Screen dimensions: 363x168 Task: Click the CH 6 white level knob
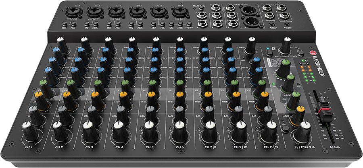point(180,132)
